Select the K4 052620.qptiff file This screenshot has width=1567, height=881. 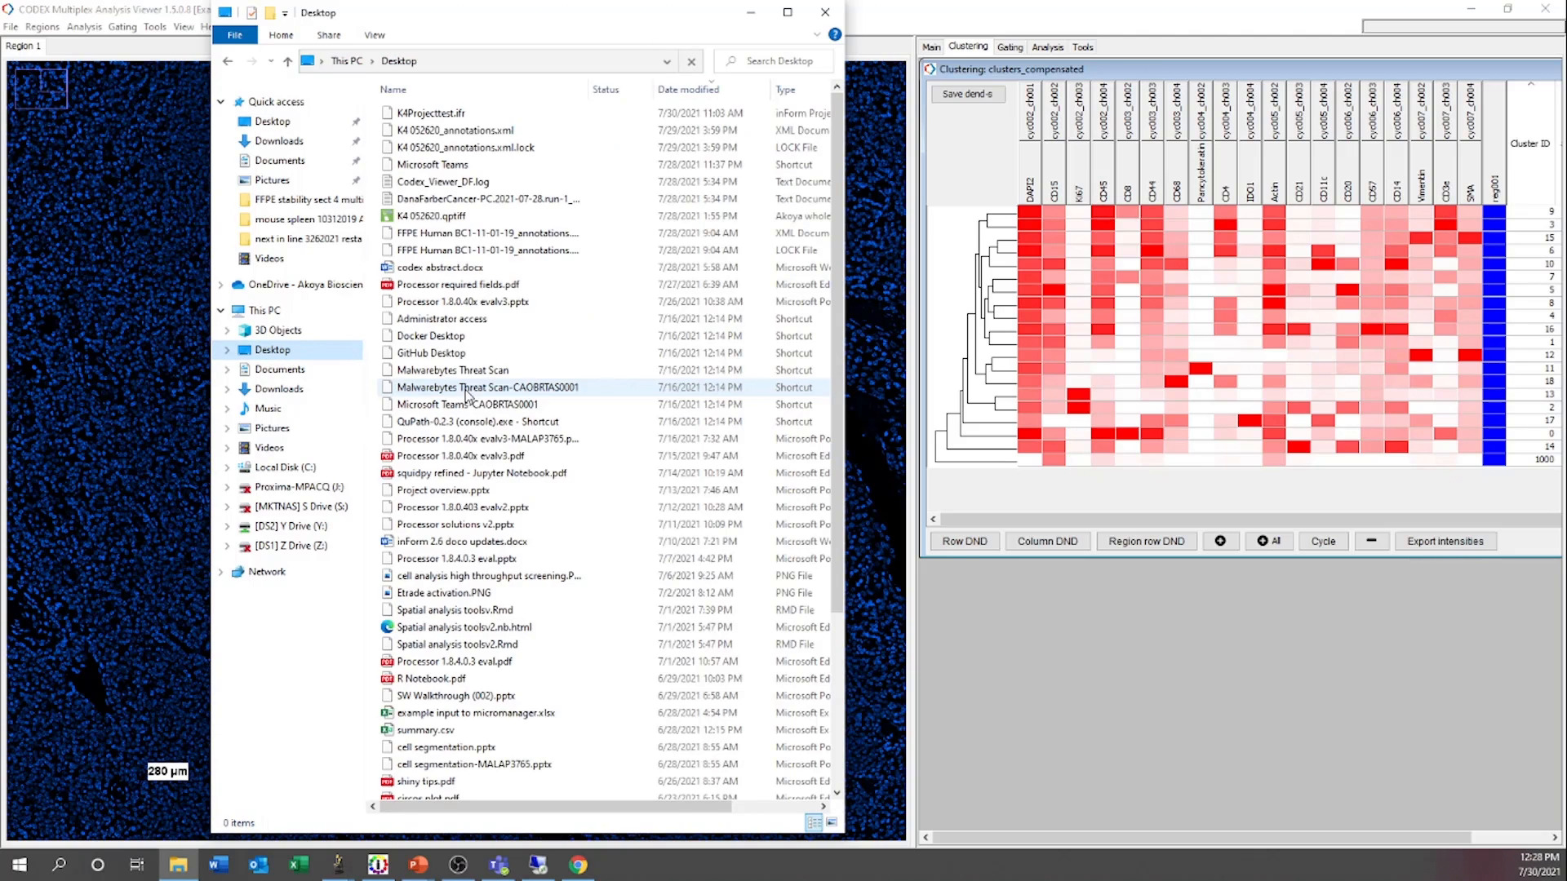tap(431, 216)
